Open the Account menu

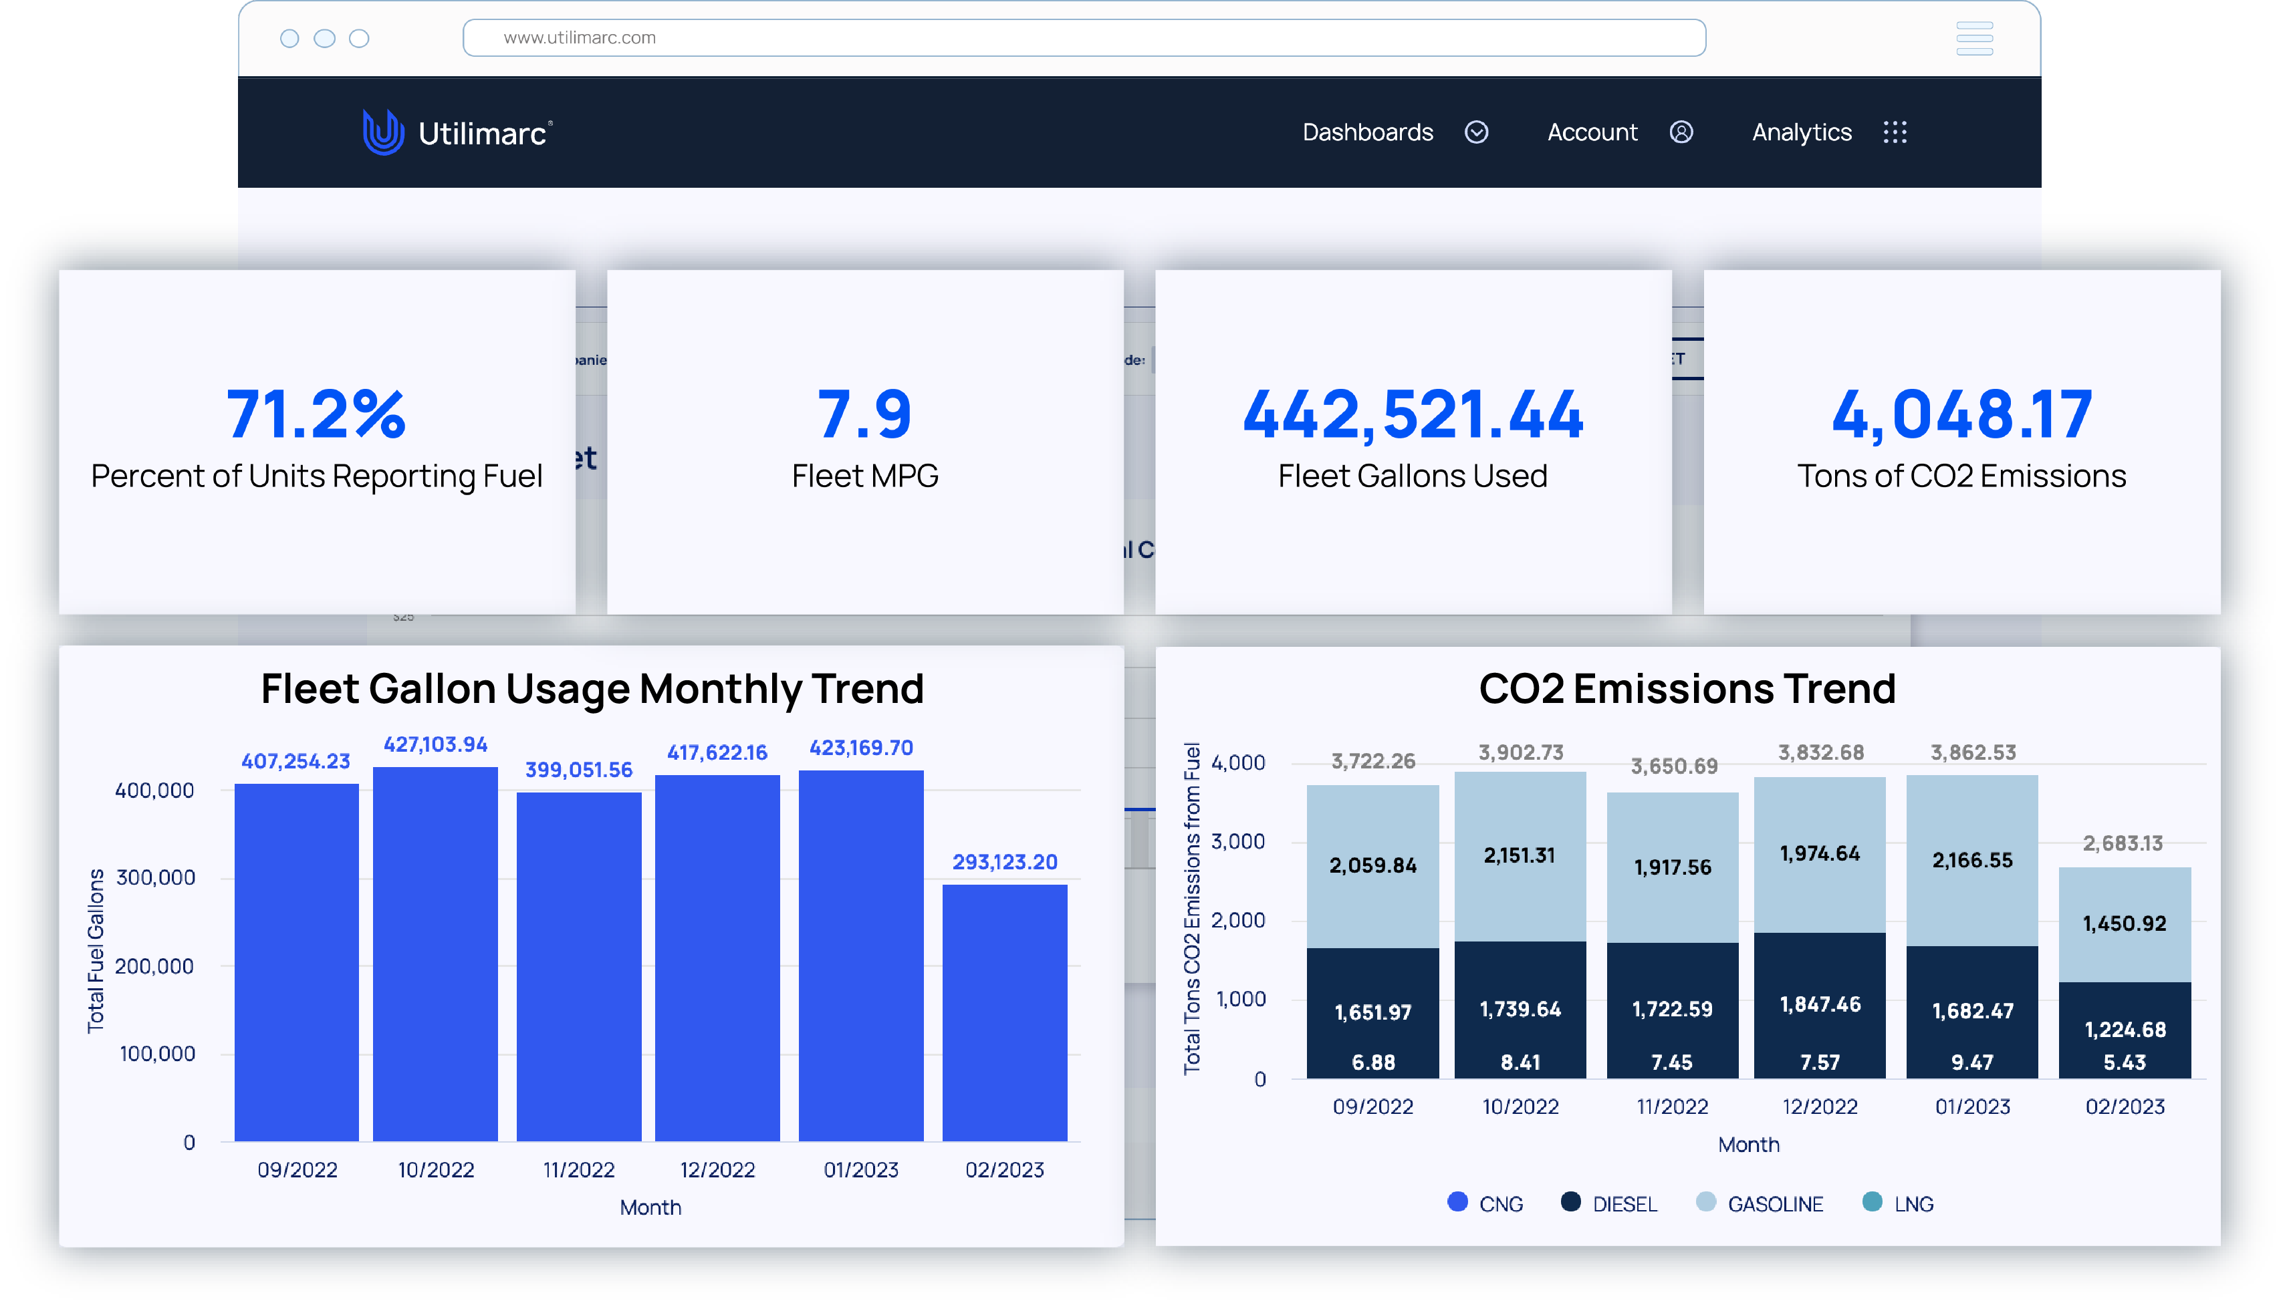point(1592,132)
